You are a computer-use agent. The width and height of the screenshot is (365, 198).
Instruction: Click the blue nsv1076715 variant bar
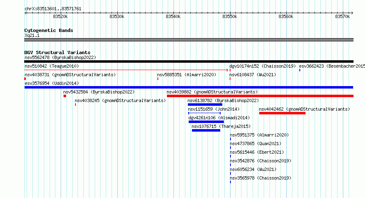[x=206, y=130]
